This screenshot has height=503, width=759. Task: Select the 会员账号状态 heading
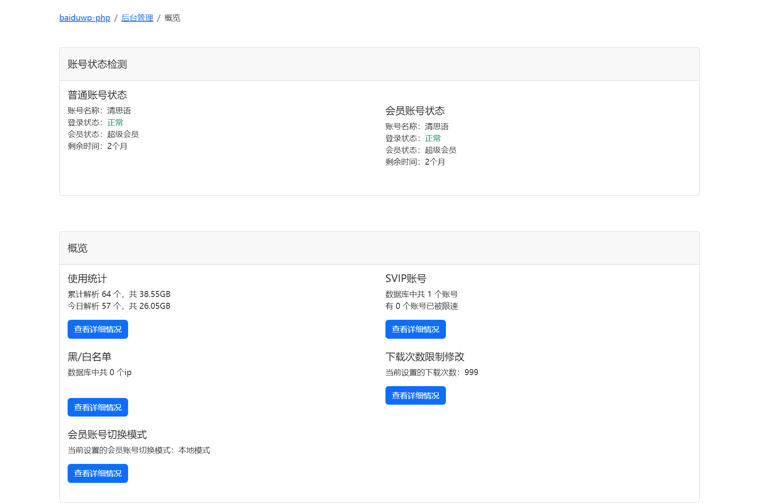(415, 111)
